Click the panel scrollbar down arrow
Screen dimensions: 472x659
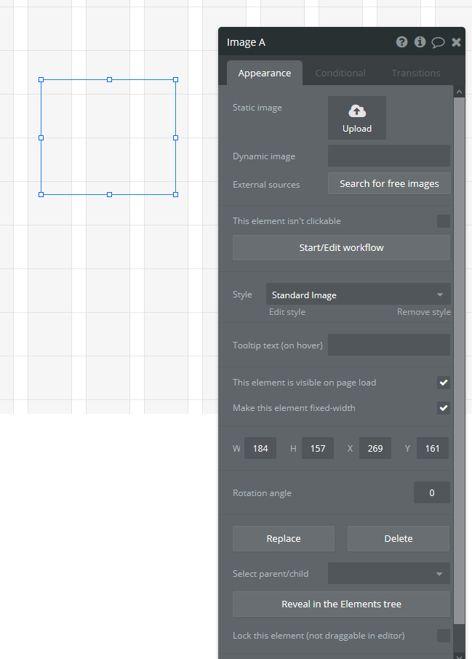click(459, 655)
